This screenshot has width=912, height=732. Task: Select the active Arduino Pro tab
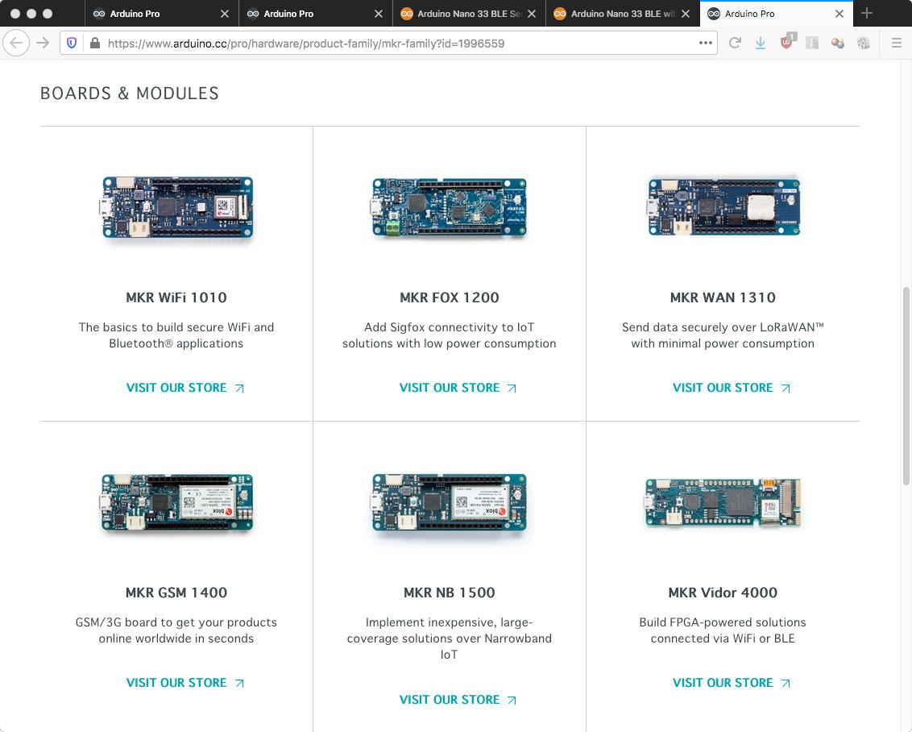click(x=777, y=14)
